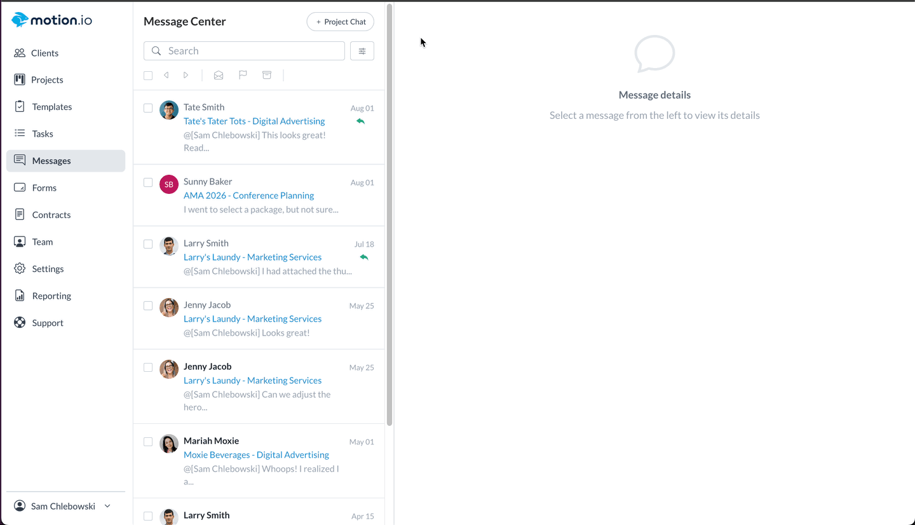Open Moxie Beverages - Digital Advertising link
The height and width of the screenshot is (525, 915).
coord(256,455)
